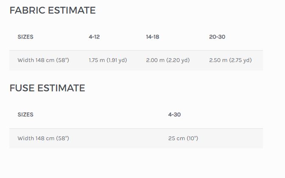Screen dimensions: 285x178
Task: Select the 14-18 size column header
Action: pos(153,37)
